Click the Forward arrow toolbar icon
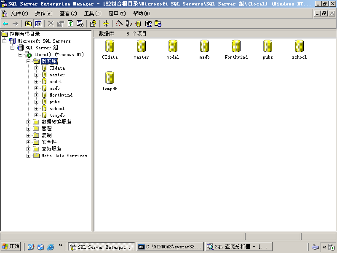This screenshot has width=337, height=253. 15,24
